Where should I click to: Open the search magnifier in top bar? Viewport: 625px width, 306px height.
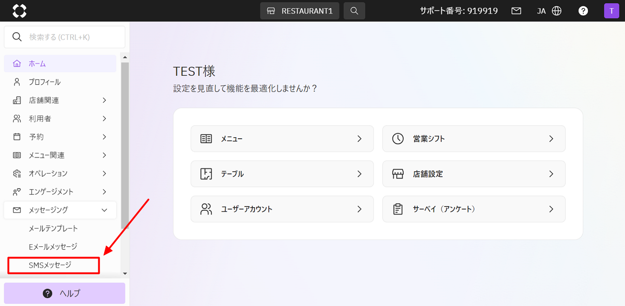point(354,11)
